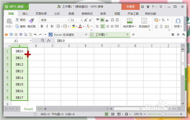Add a new document tab with plus
This screenshot has height=120, width=190.
[x=133, y=34]
